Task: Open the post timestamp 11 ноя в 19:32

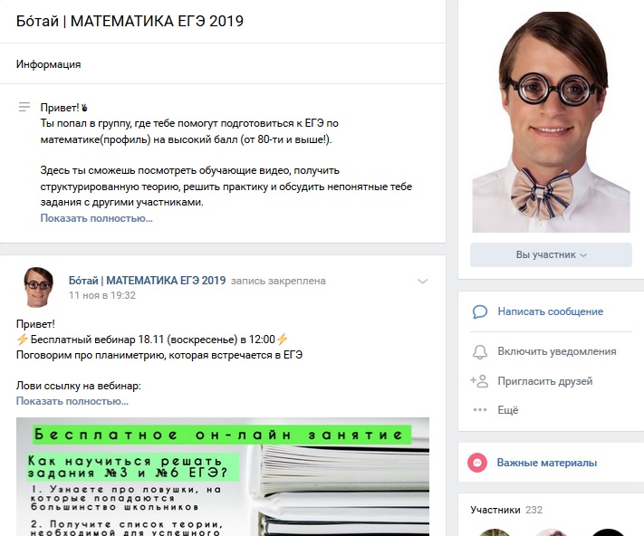Action: coord(101,295)
